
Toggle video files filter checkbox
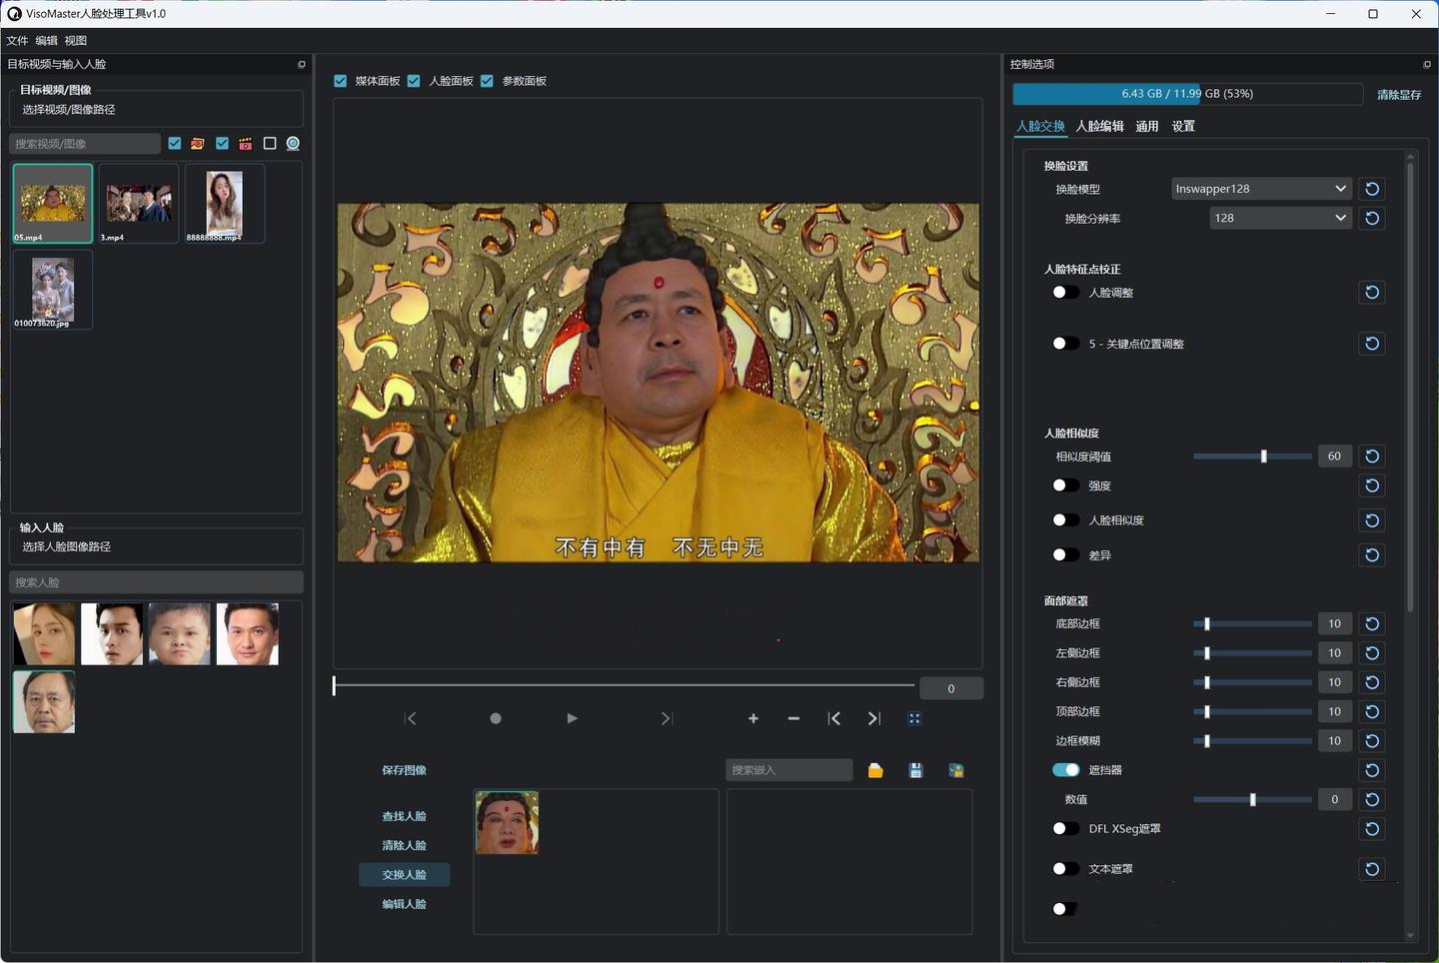tap(222, 144)
